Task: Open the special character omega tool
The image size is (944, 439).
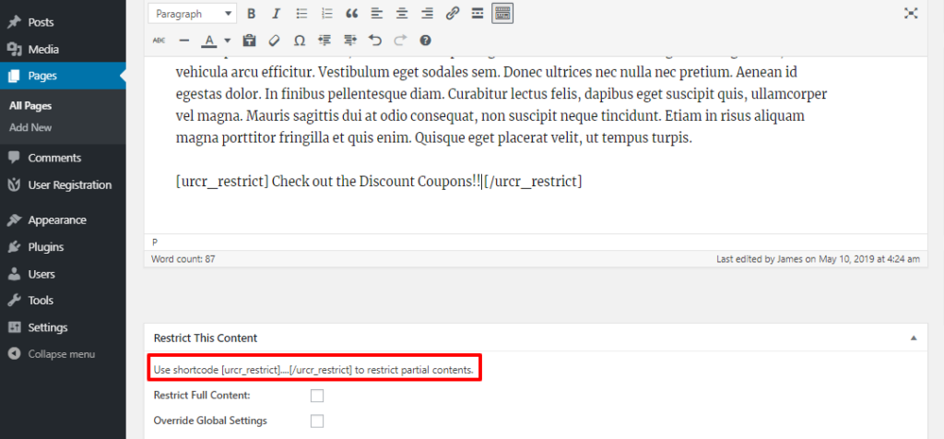Action: tap(300, 41)
